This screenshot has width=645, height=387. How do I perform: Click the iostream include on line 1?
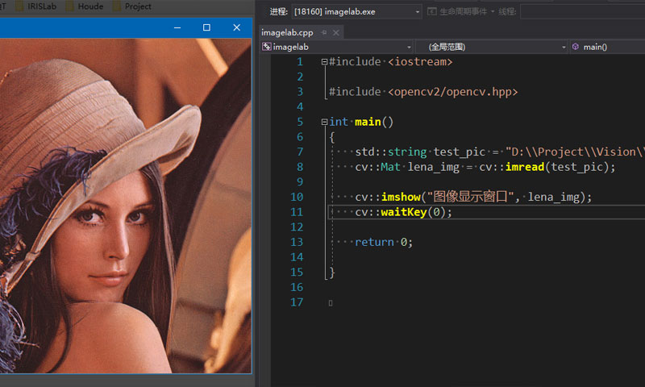420,62
